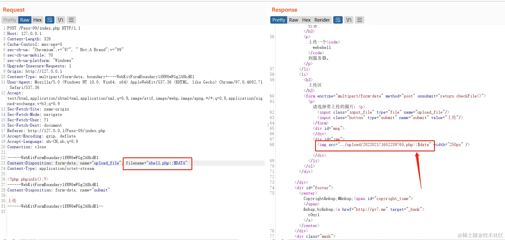Click the Connection: close header line
This screenshot has width=505, height=240.
pyautogui.click(x=27, y=147)
